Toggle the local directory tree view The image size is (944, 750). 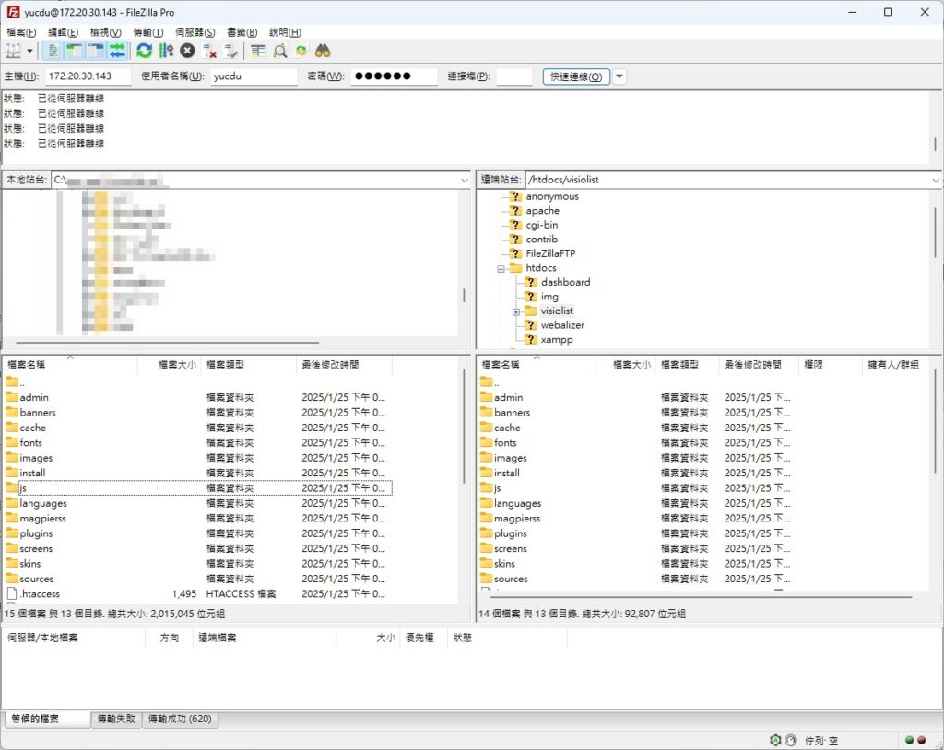tap(74, 51)
